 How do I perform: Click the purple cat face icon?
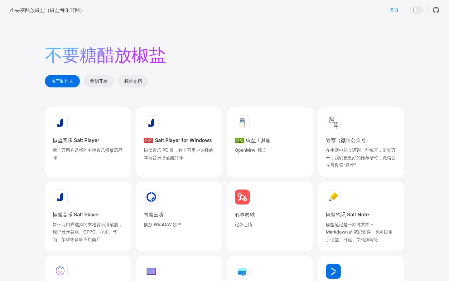pos(60,271)
